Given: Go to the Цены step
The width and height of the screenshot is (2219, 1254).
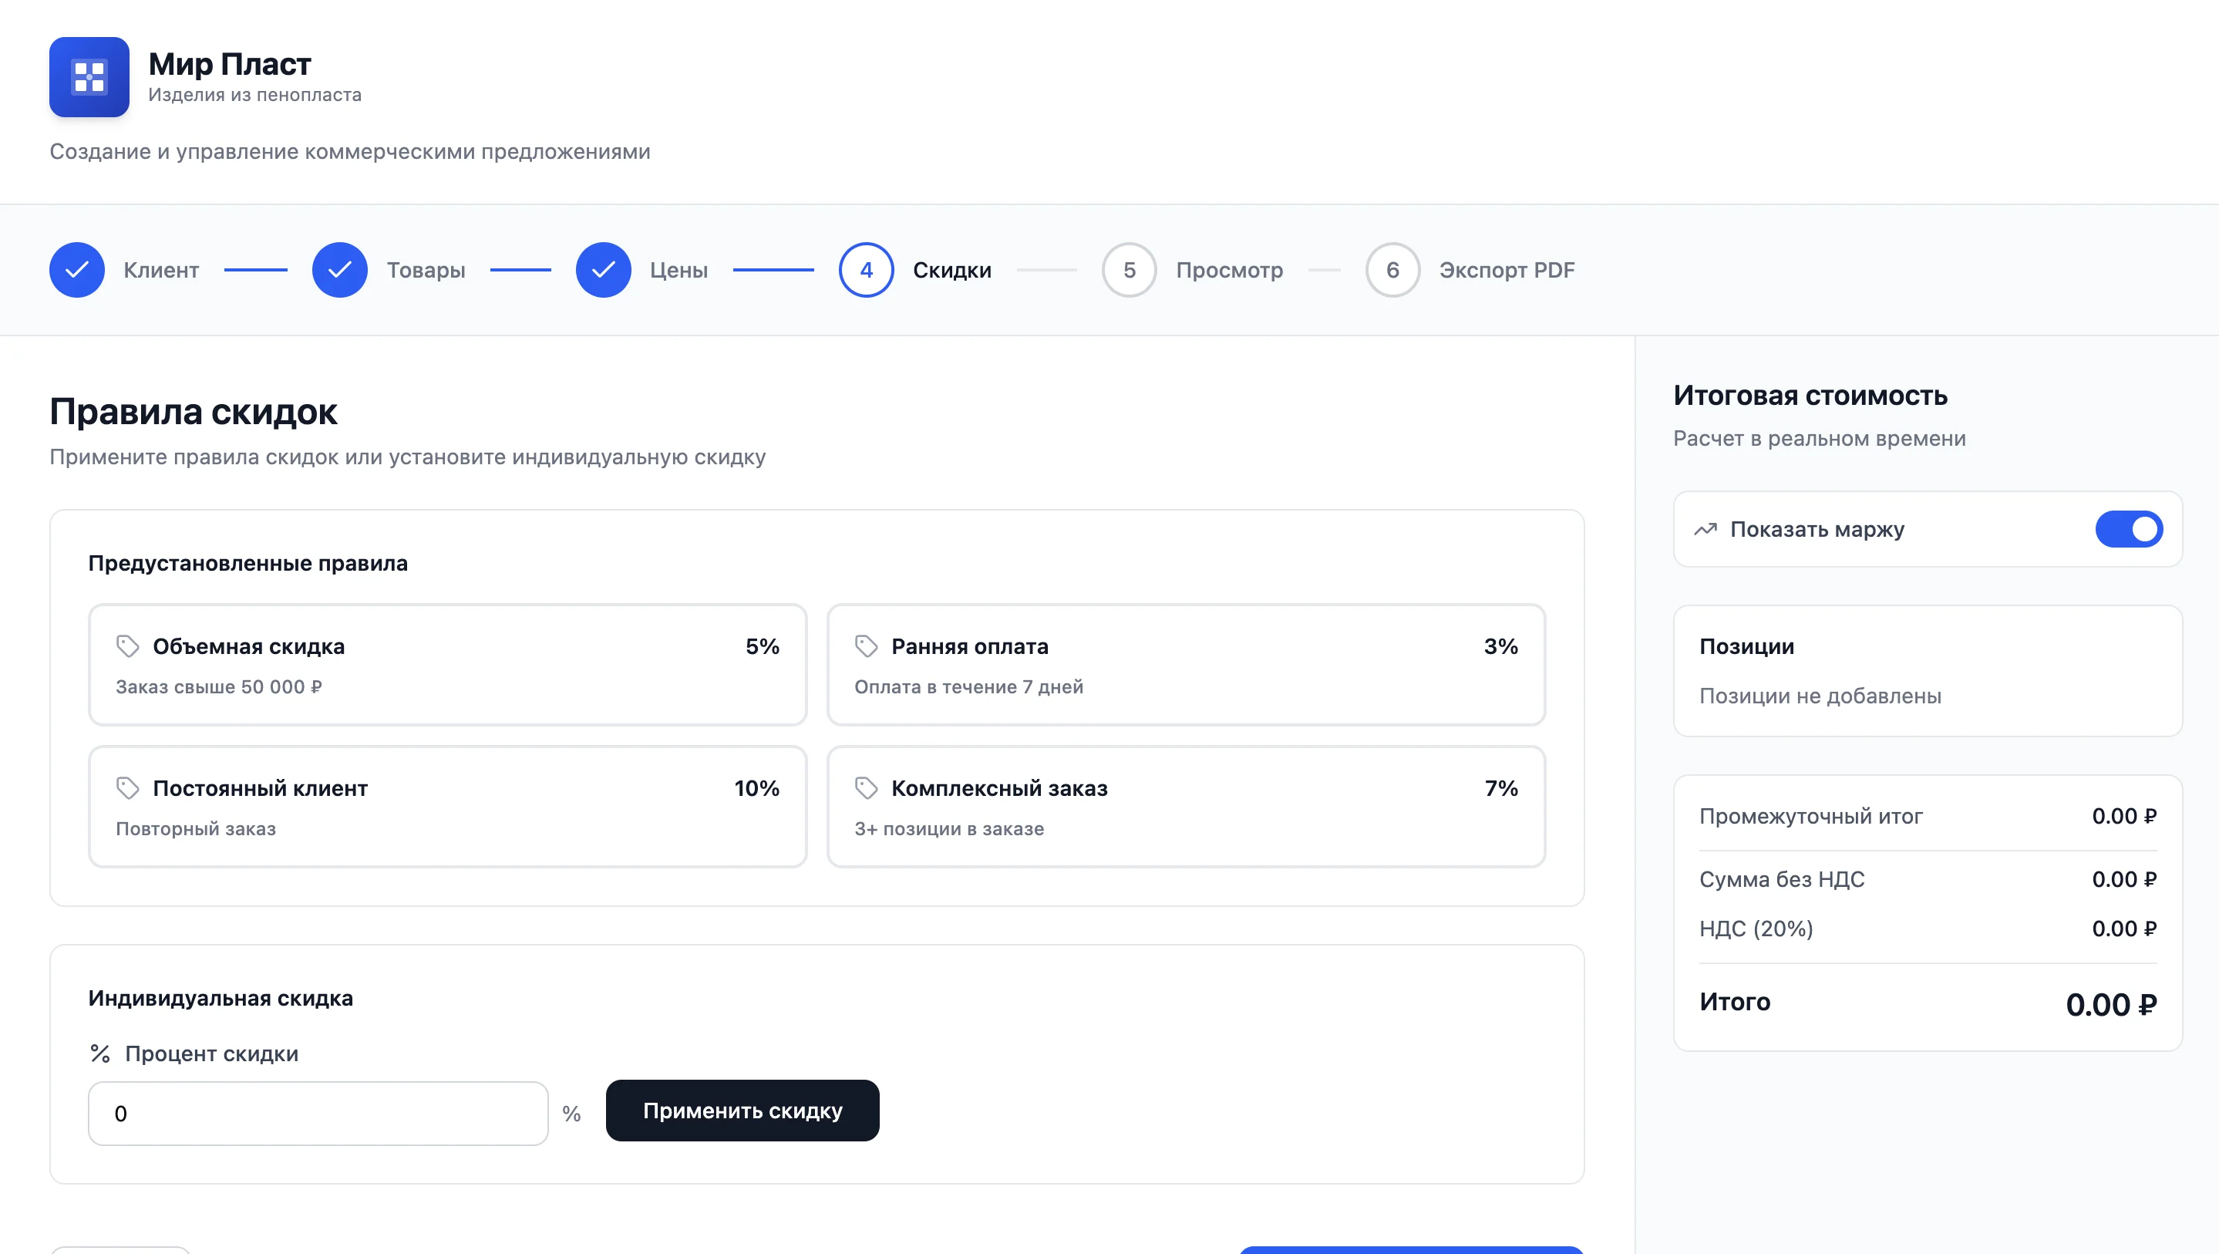Looking at the screenshot, I should click(604, 270).
